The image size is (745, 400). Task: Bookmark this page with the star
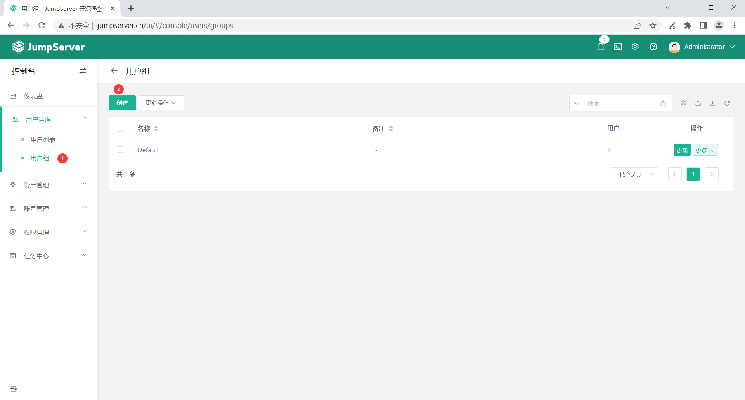point(653,25)
